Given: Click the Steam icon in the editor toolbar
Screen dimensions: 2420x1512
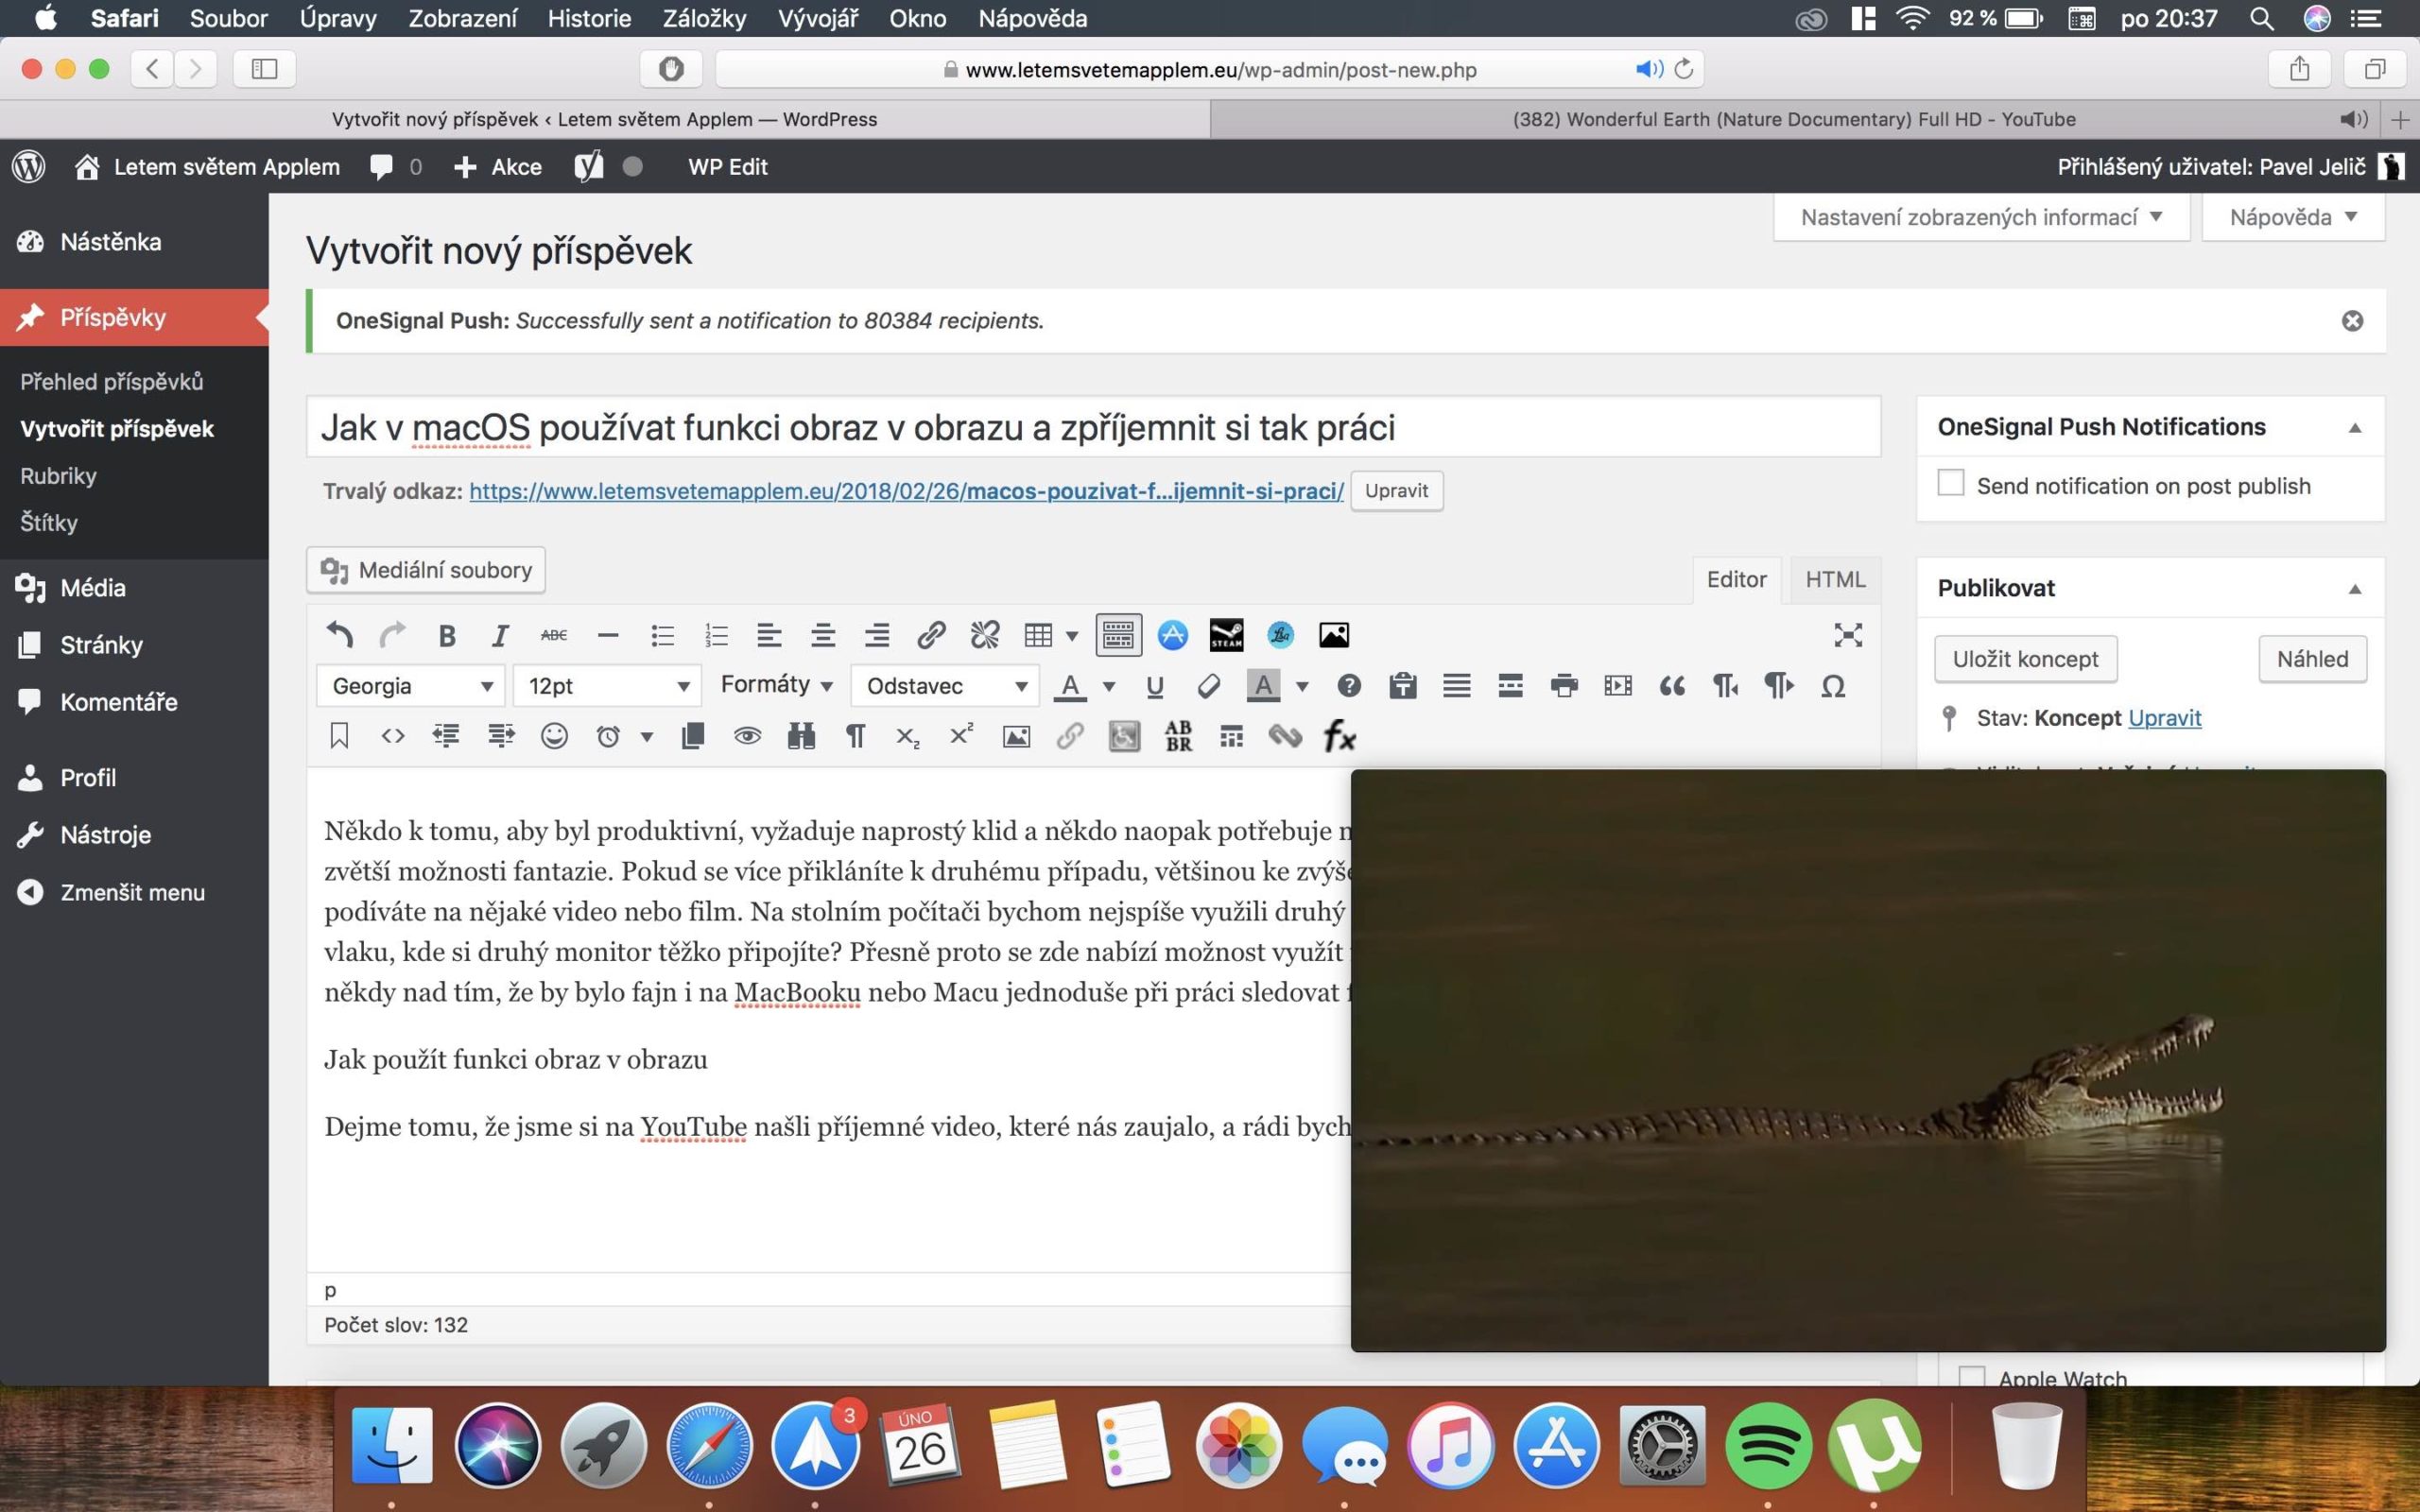Looking at the screenshot, I should point(1226,635).
